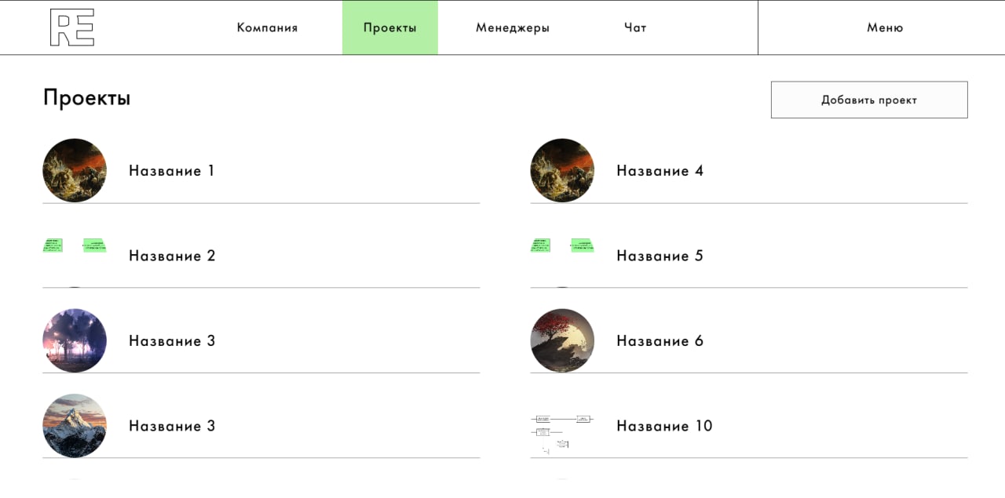
Task: Click the round picture beside Название 4
Action: pyautogui.click(x=562, y=170)
